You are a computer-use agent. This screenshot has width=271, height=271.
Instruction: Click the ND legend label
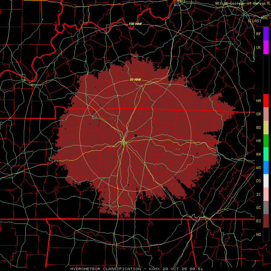coord(258,235)
